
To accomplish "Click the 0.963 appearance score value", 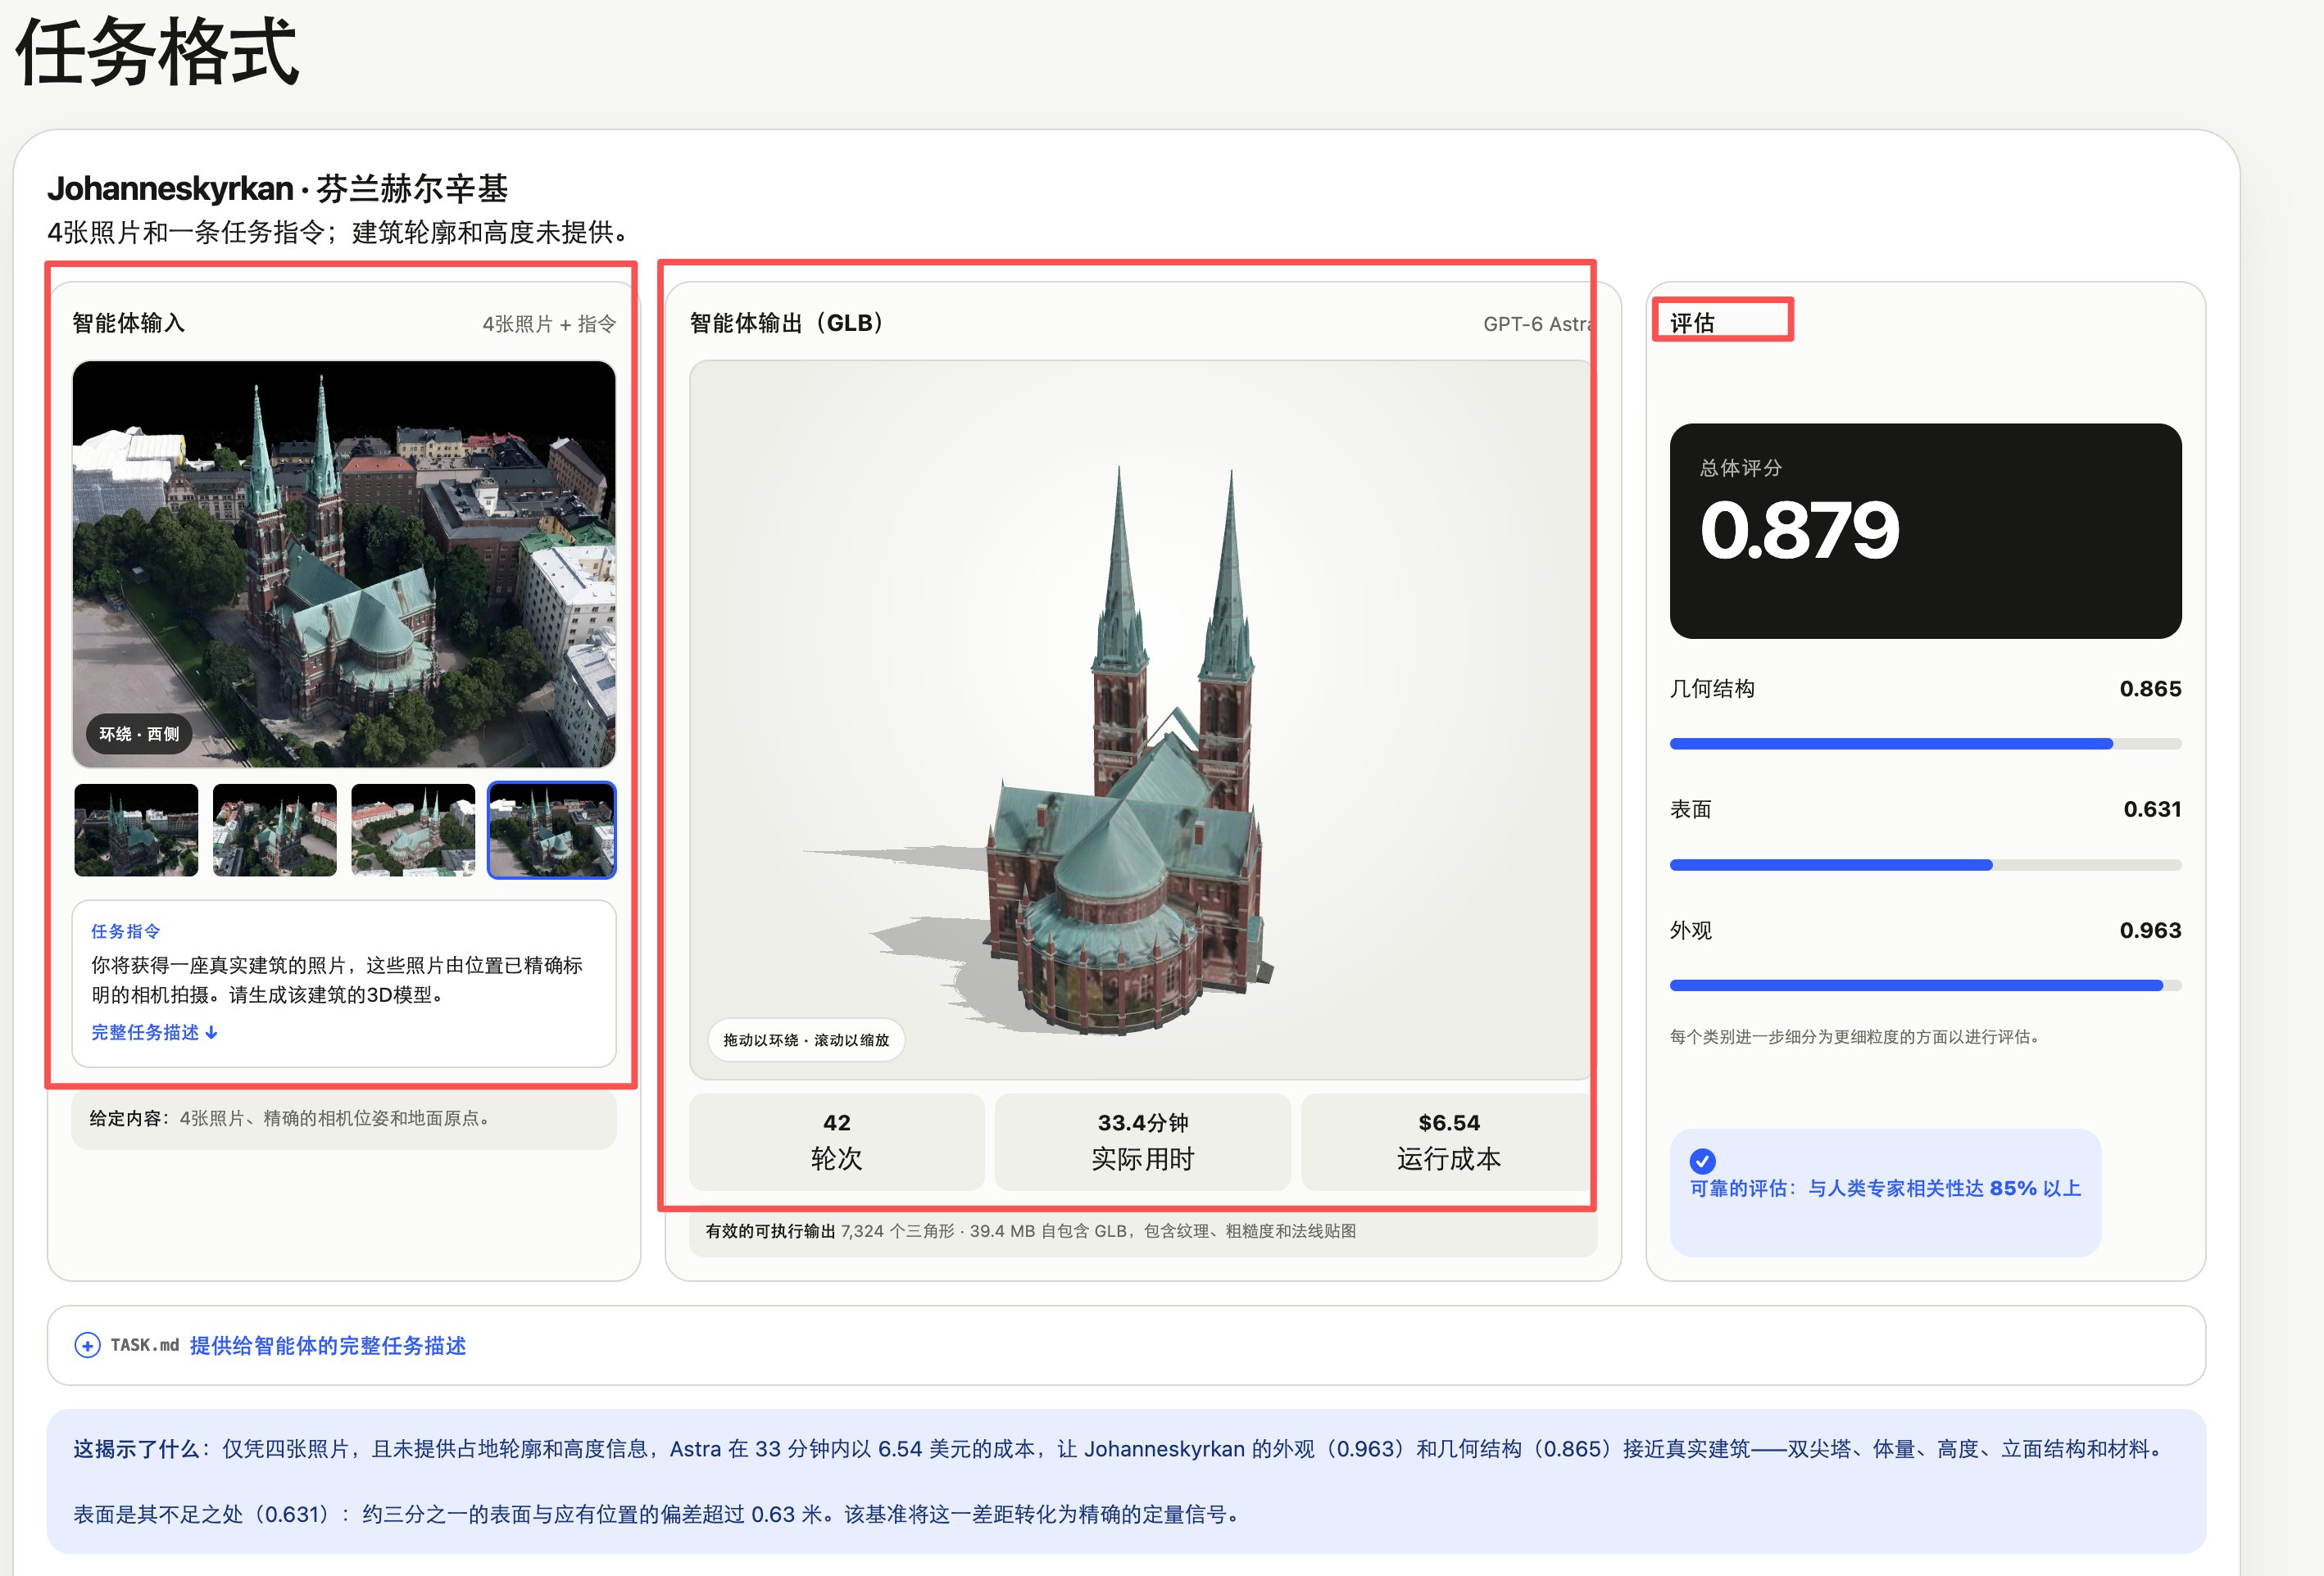I will pos(2150,930).
